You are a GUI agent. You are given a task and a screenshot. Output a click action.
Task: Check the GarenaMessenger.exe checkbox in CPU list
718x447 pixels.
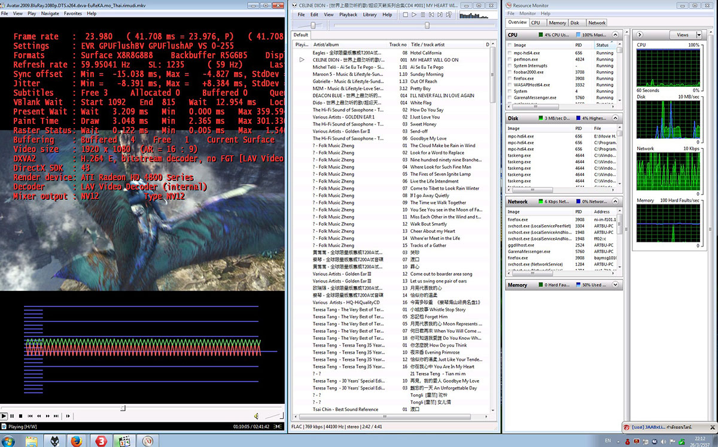coord(510,98)
